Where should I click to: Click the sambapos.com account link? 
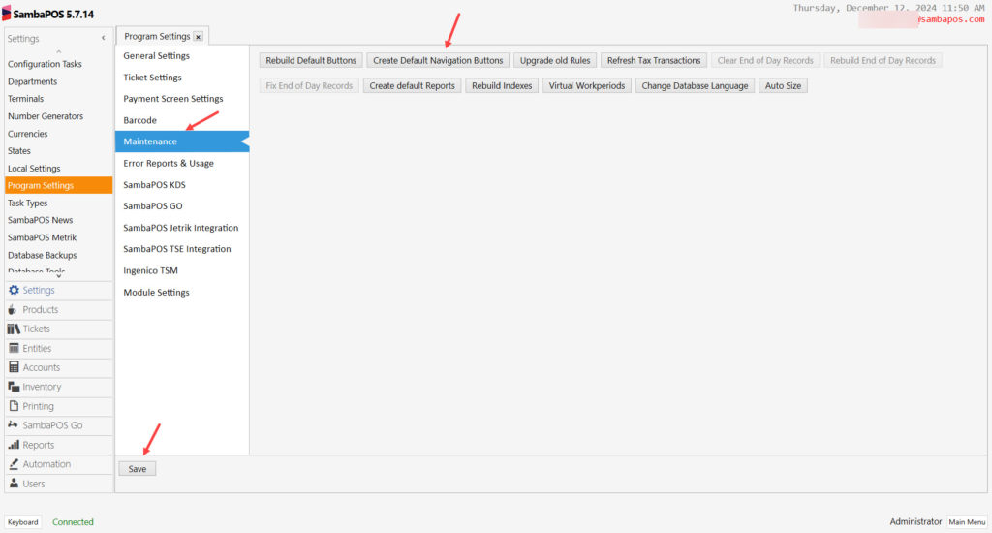coord(951,19)
